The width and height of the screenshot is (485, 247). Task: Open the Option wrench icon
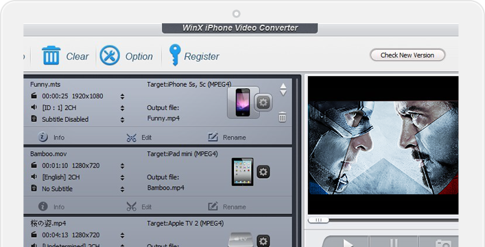tap(110, 55)
